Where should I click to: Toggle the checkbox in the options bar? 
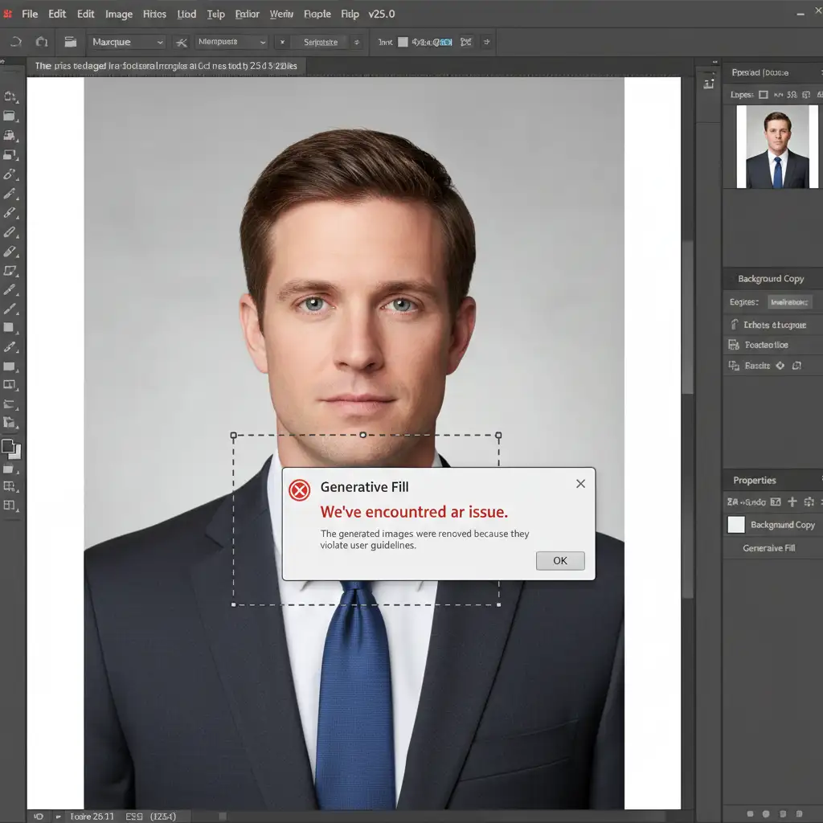403,42
